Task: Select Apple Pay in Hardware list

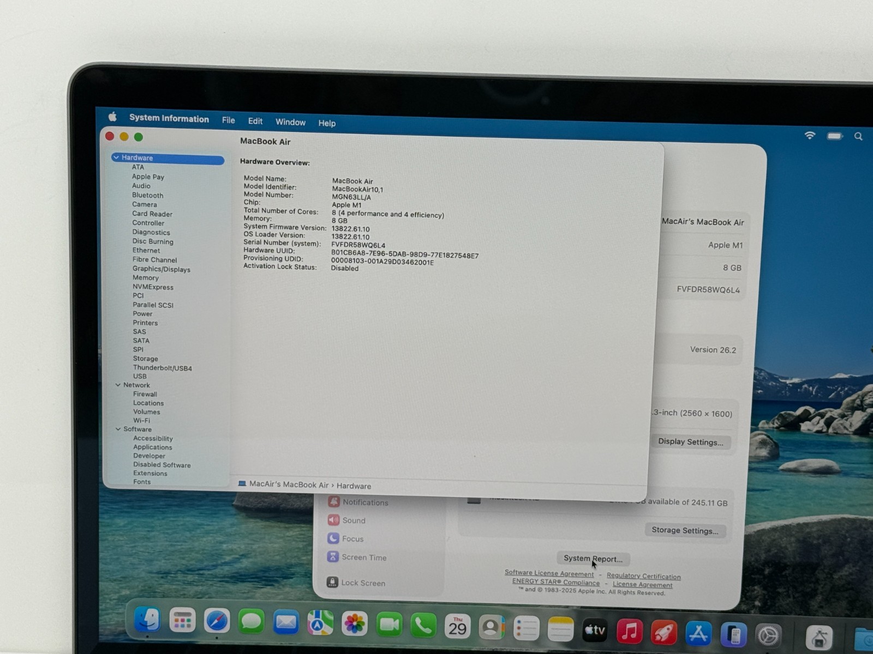Action: coord(148,177)
